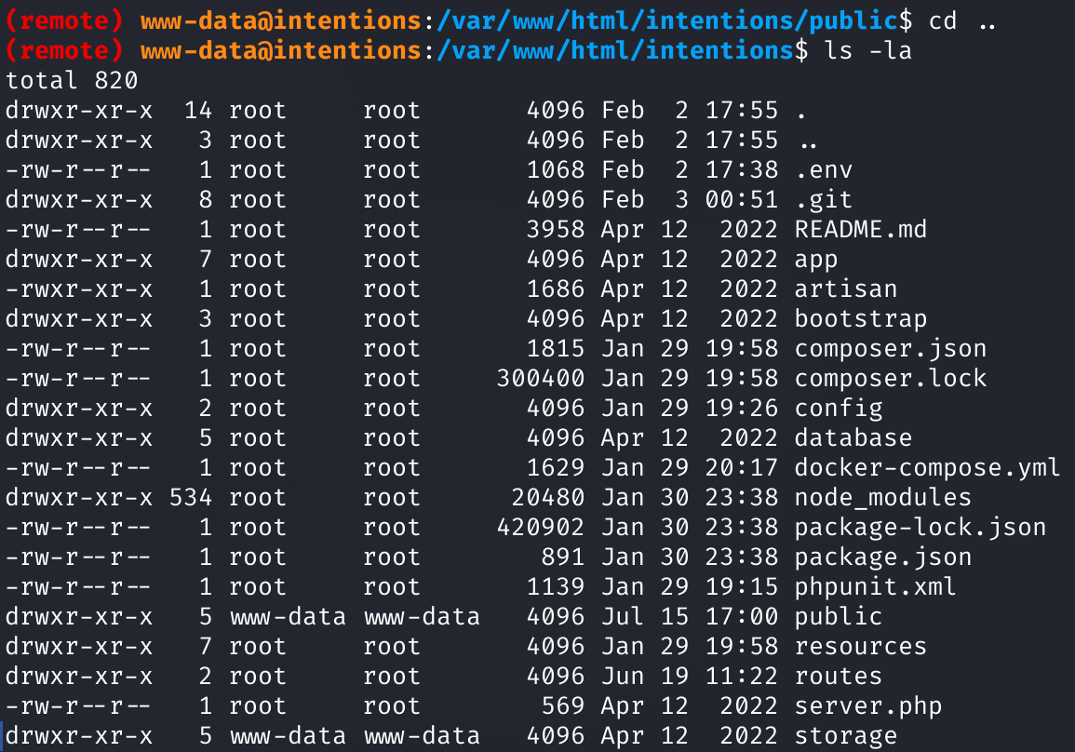This screenshot has height=752, width=1075.
Task: Click the www-data owner of public directory
Action: (288, 616)
